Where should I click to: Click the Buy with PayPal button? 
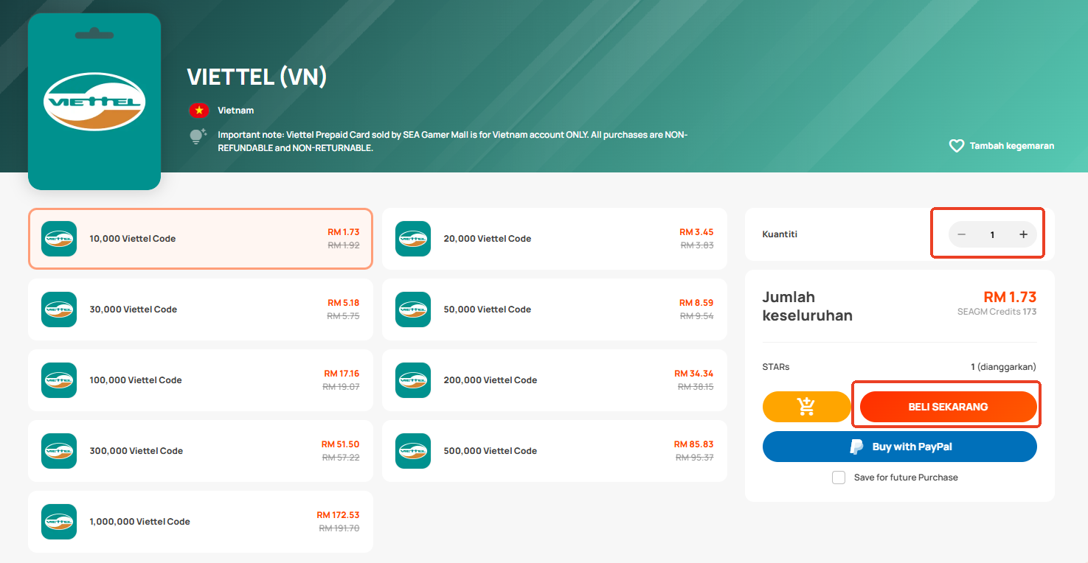point(900,447)
